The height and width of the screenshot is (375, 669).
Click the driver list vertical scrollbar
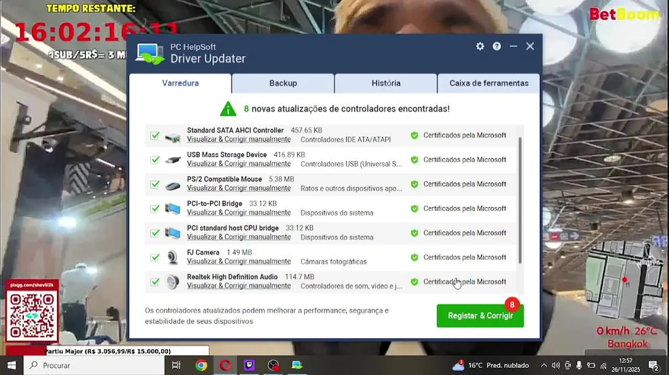[520, 201]
